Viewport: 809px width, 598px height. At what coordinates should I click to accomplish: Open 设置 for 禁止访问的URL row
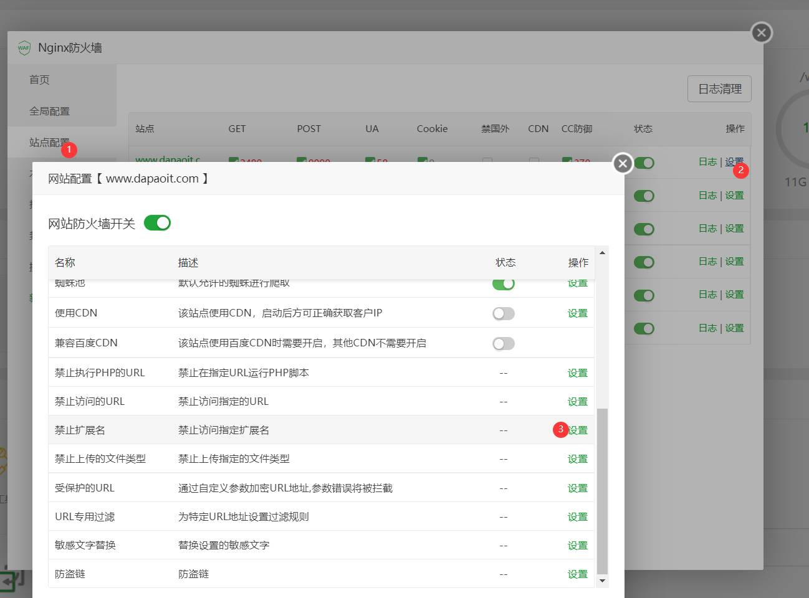[x=577, y=402]
